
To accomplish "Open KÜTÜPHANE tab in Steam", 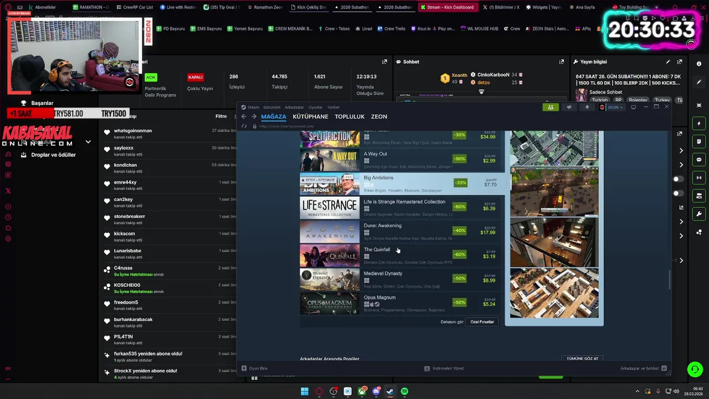I will 310,116.
